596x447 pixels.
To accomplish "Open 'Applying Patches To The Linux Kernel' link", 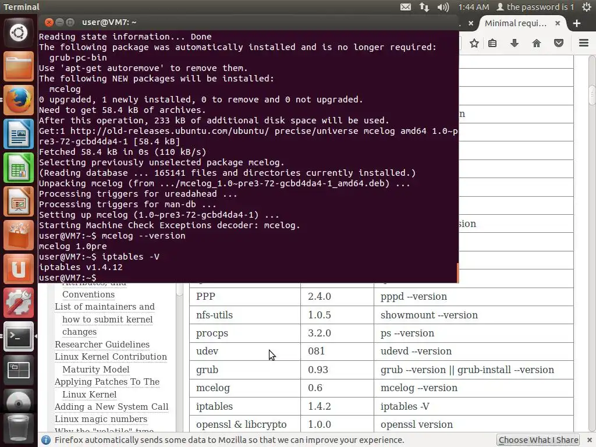I will (107, 388).
